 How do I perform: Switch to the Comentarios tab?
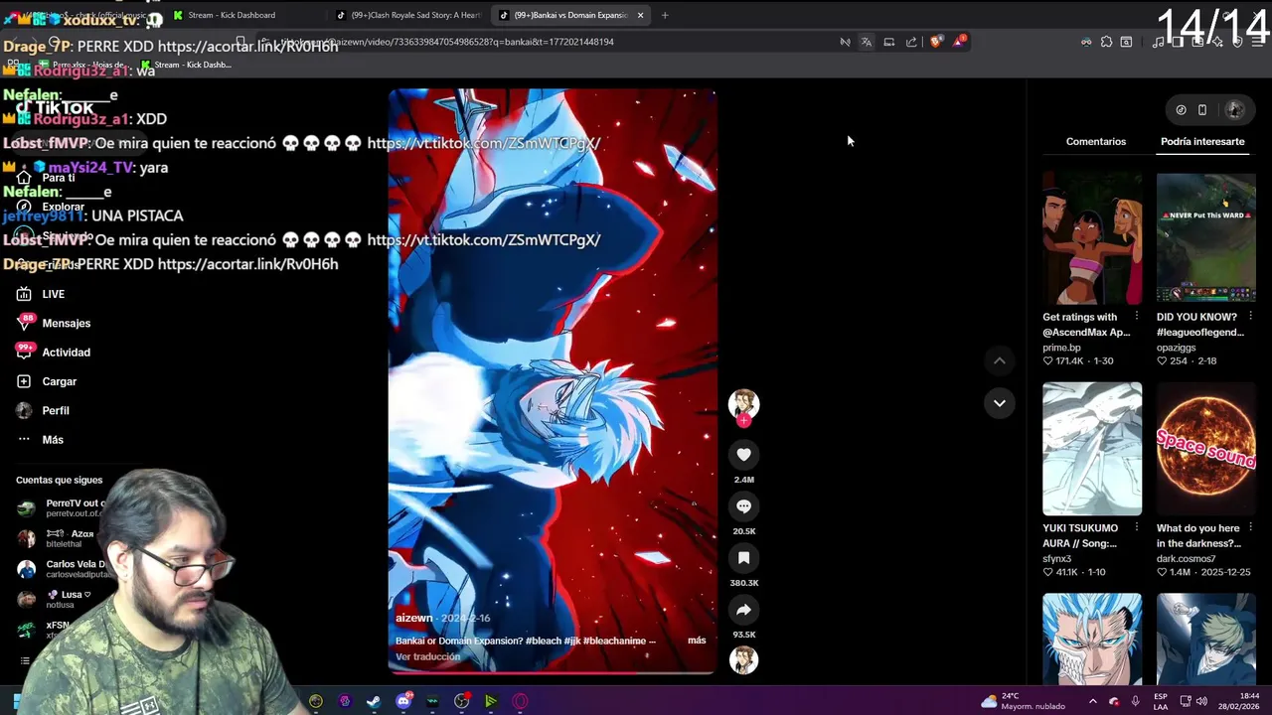pyautogui.click(x=1095, y=141)
